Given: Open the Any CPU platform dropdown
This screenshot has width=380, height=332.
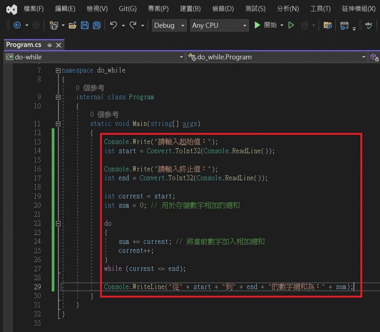Looking at the screenshot, I should click(219, 26).
